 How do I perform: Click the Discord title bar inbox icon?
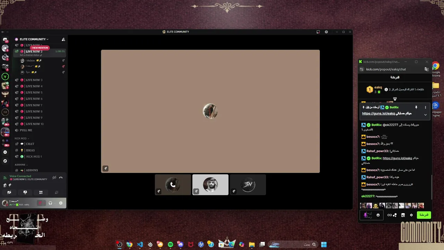318,32
